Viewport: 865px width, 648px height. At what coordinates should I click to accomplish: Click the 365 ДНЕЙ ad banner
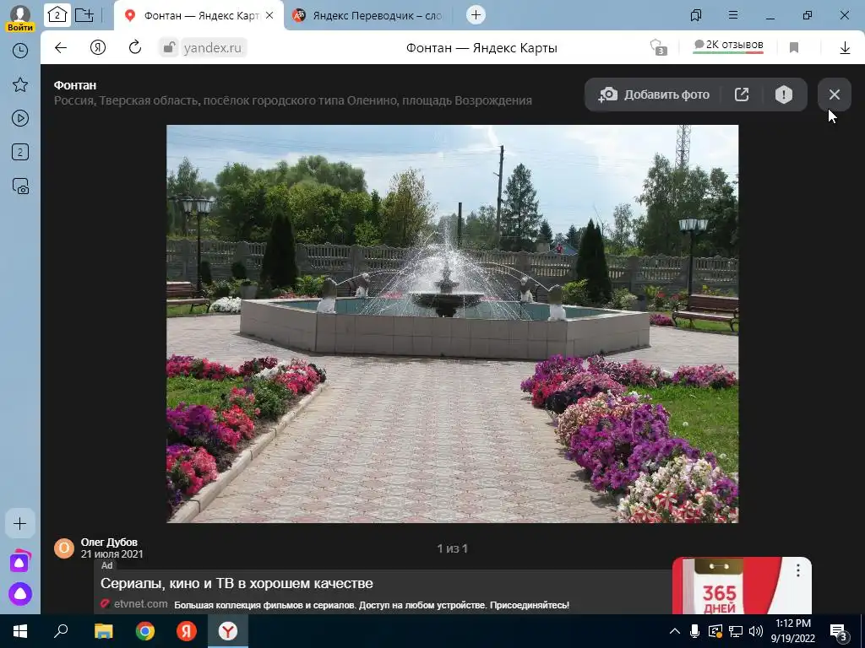(742, 586)
